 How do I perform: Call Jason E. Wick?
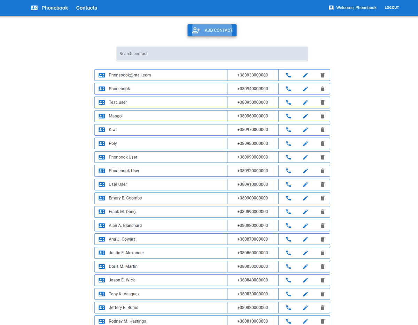click(x=288, y=280)
